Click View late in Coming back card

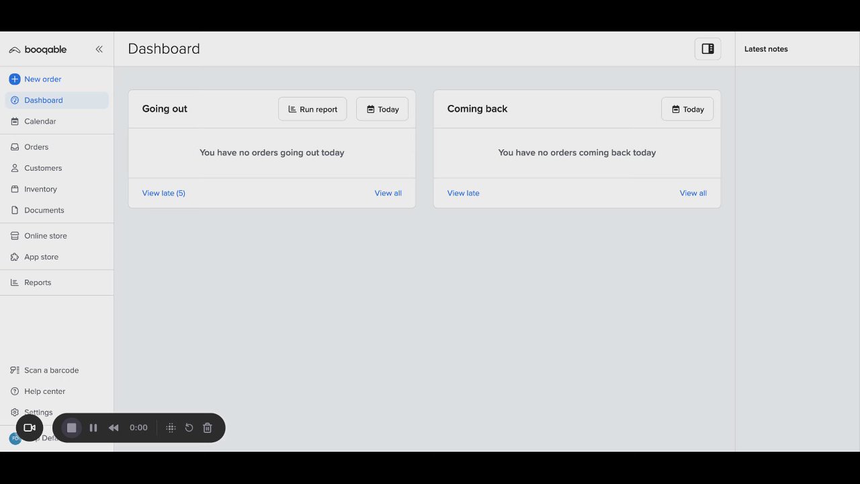(x=464, y=194)
